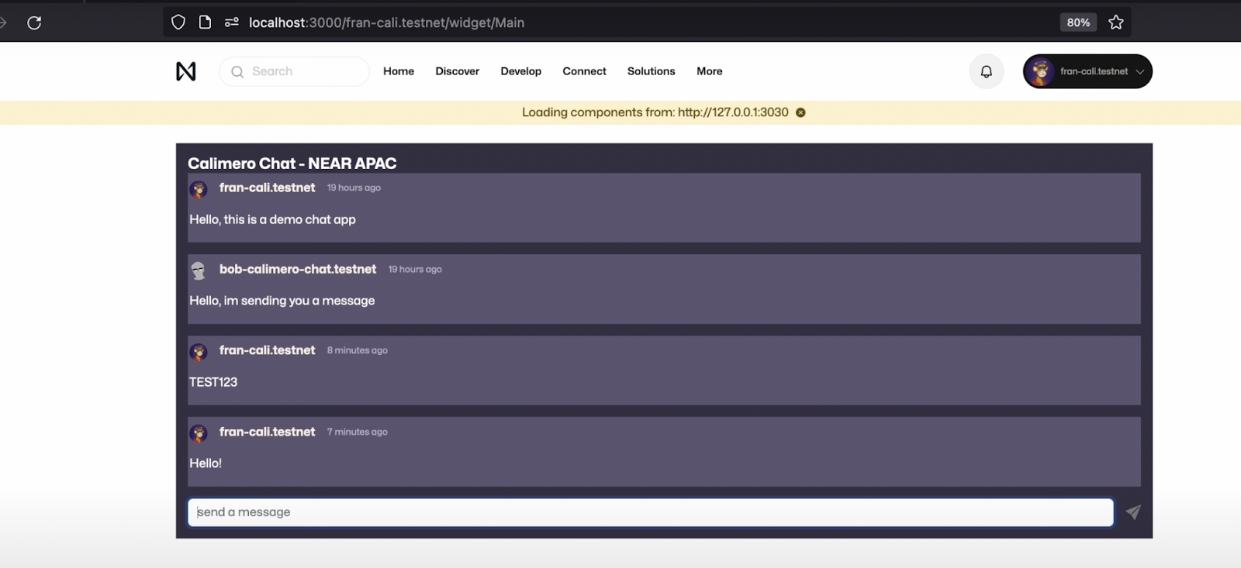This screenshot has height=568, width=1241.
Task: Click avatar on the TEST123 message
Action: [x=199, y=352]
